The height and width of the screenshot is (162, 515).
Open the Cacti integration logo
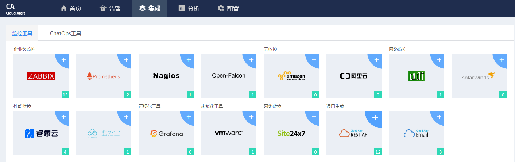[417, 76]
